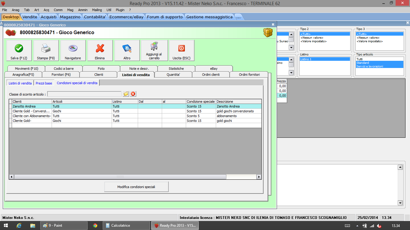410x230 pixels.
Task: Open the Windows Start menu
Action: tap(6, 226)
